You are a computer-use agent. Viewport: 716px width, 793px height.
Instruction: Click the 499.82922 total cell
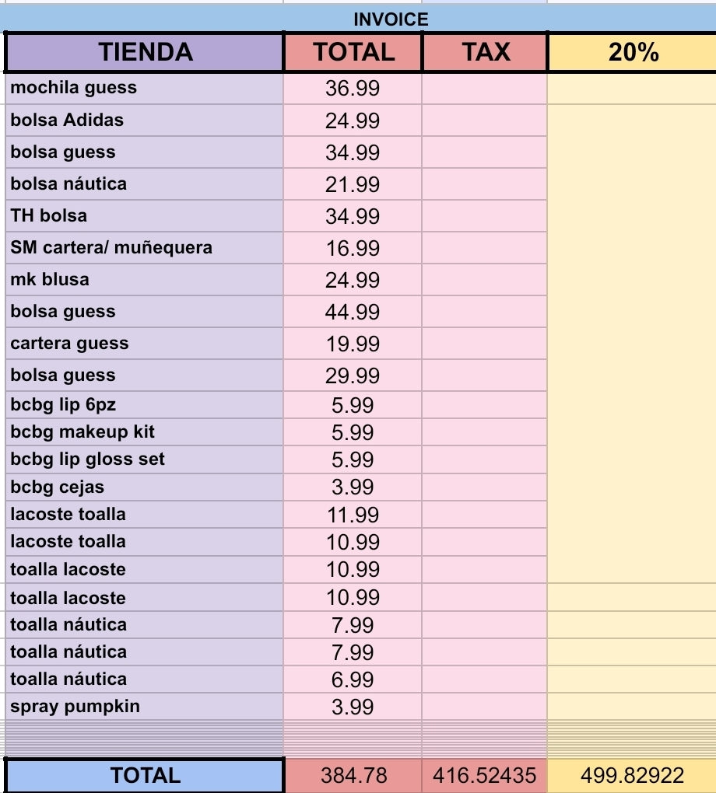coord(633,775)
